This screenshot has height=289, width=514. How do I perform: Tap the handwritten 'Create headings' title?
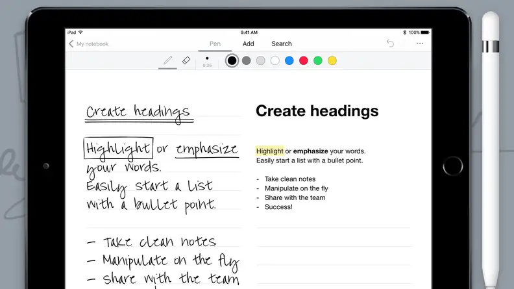click(x=139, y=114)
